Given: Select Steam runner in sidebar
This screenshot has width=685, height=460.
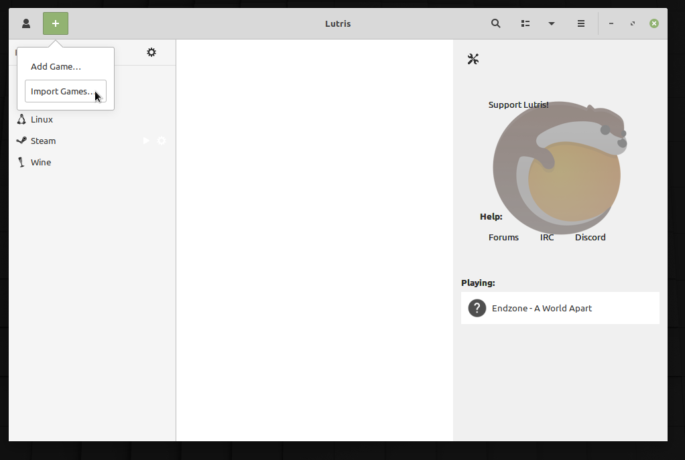Looking at the screenshot, I should click(92, 141).
